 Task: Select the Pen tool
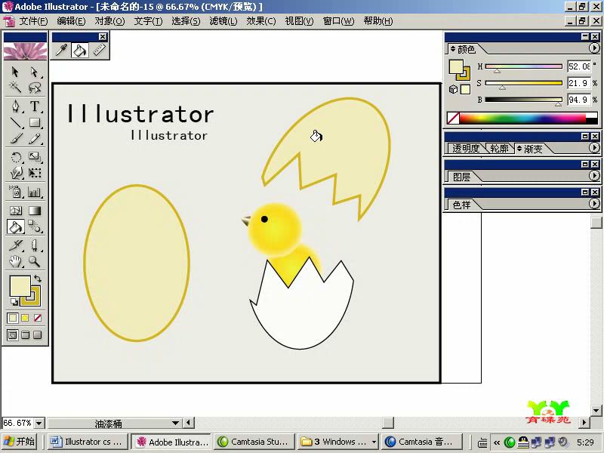tap(15, 106)
